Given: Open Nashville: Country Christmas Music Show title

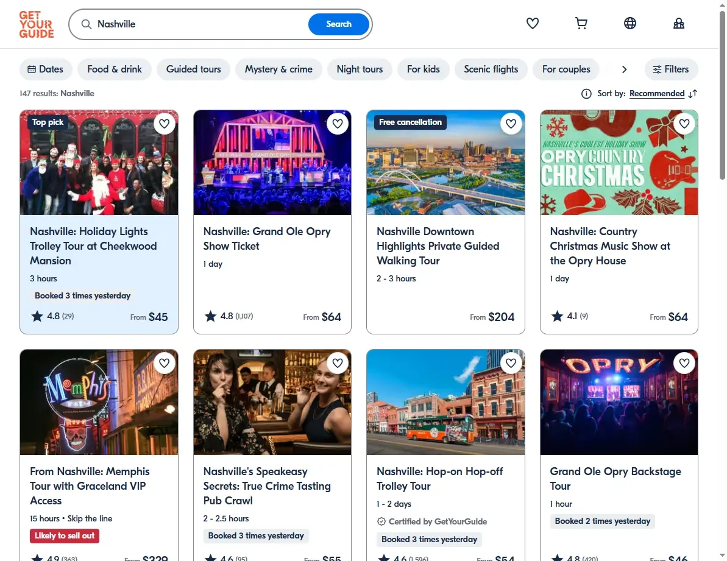Looking at the screenshot, I should click(x=610, y=246).
